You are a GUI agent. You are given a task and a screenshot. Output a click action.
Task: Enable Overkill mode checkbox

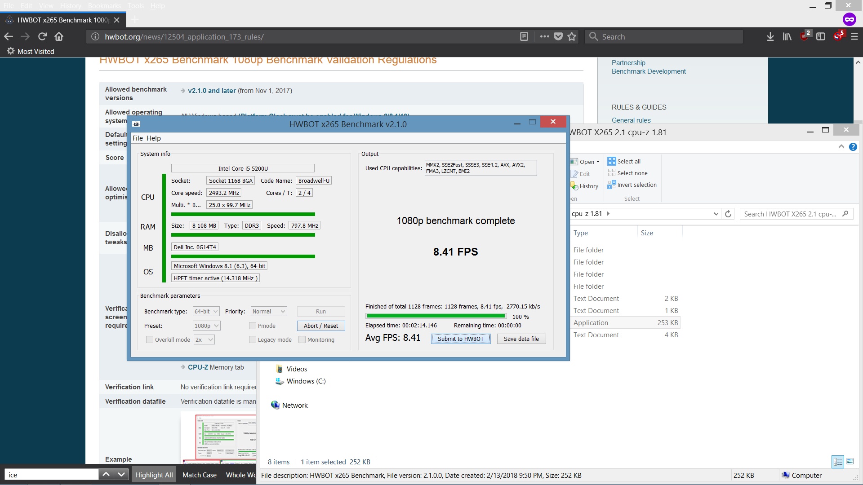(x=150, y=339)
